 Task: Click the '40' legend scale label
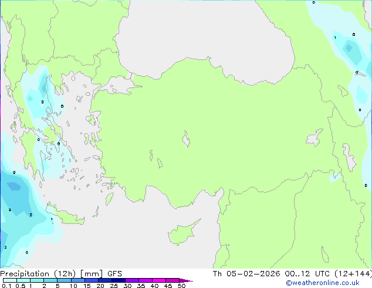[154, 286]
